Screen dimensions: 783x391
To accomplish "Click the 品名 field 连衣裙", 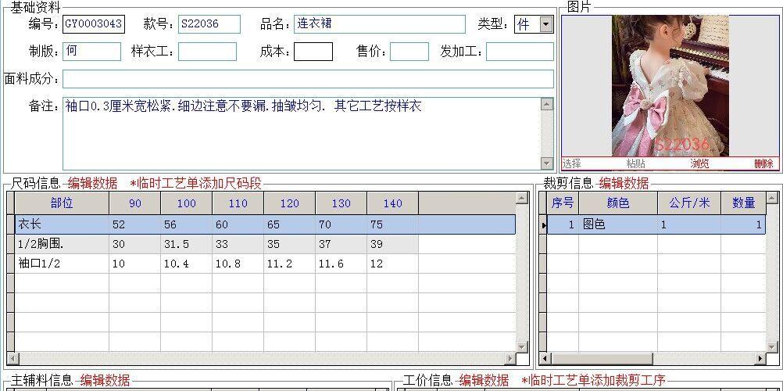I will coord(380,24).
